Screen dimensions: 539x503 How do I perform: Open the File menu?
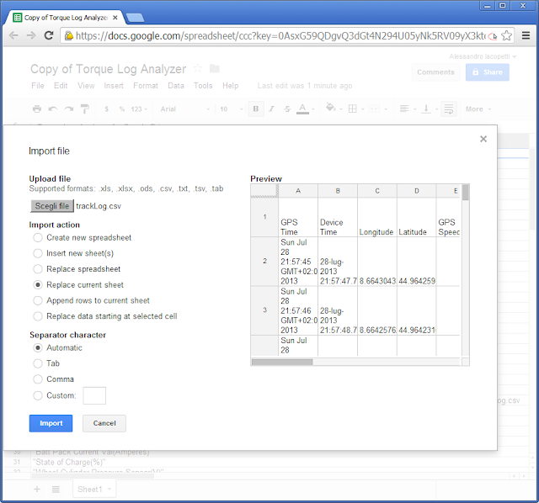(38, 86)
